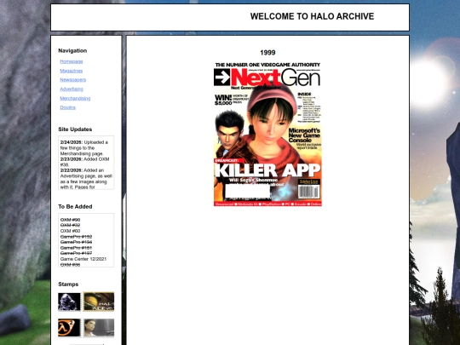Click the 1999 year heading
This screenshot has width=460, height=345.
267,53
